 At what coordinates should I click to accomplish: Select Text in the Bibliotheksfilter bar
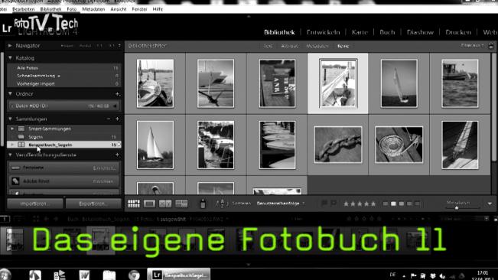268,46
